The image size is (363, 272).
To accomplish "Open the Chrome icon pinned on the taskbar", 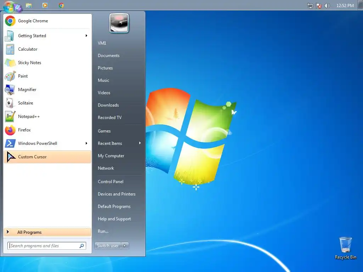I will pos(61,5).
